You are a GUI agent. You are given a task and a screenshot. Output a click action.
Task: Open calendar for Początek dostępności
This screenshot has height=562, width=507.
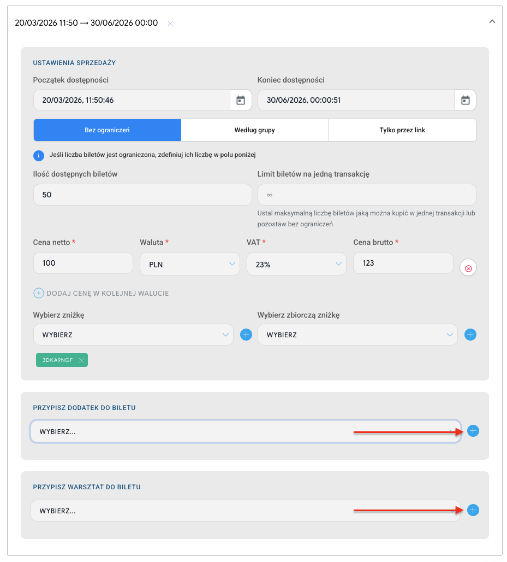pos(241,101)
